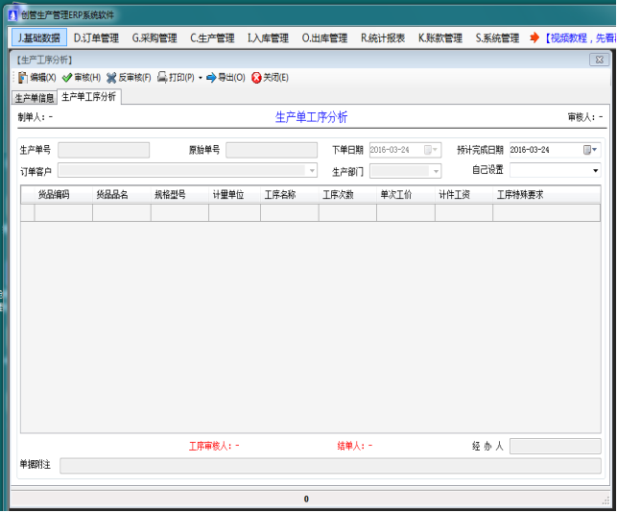Switch to the 生产单信息 tab
The width and height of the screenshot is (617, 512).
34,97
